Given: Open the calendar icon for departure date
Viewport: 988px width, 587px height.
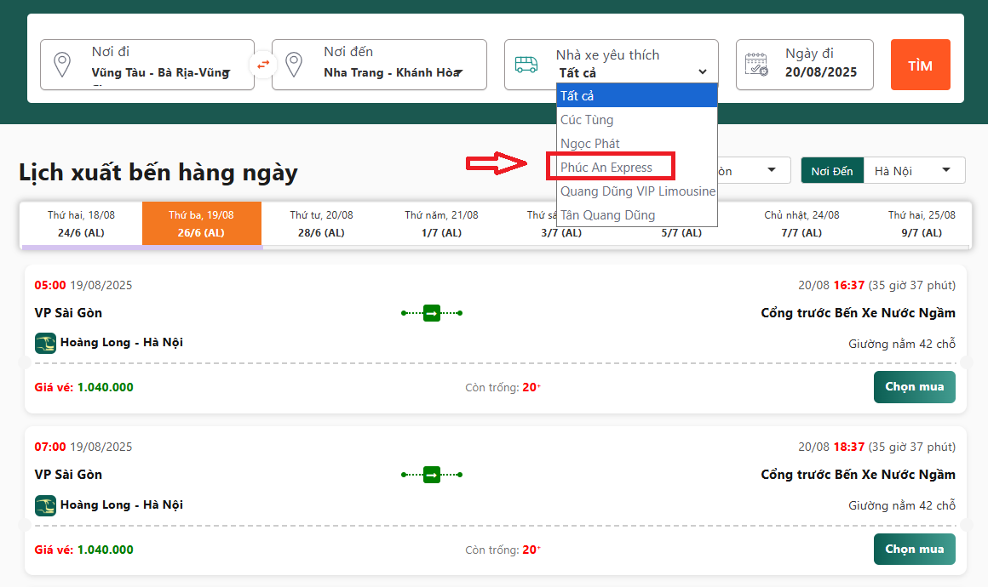Looking at the screenshot, I should (756, 65).
